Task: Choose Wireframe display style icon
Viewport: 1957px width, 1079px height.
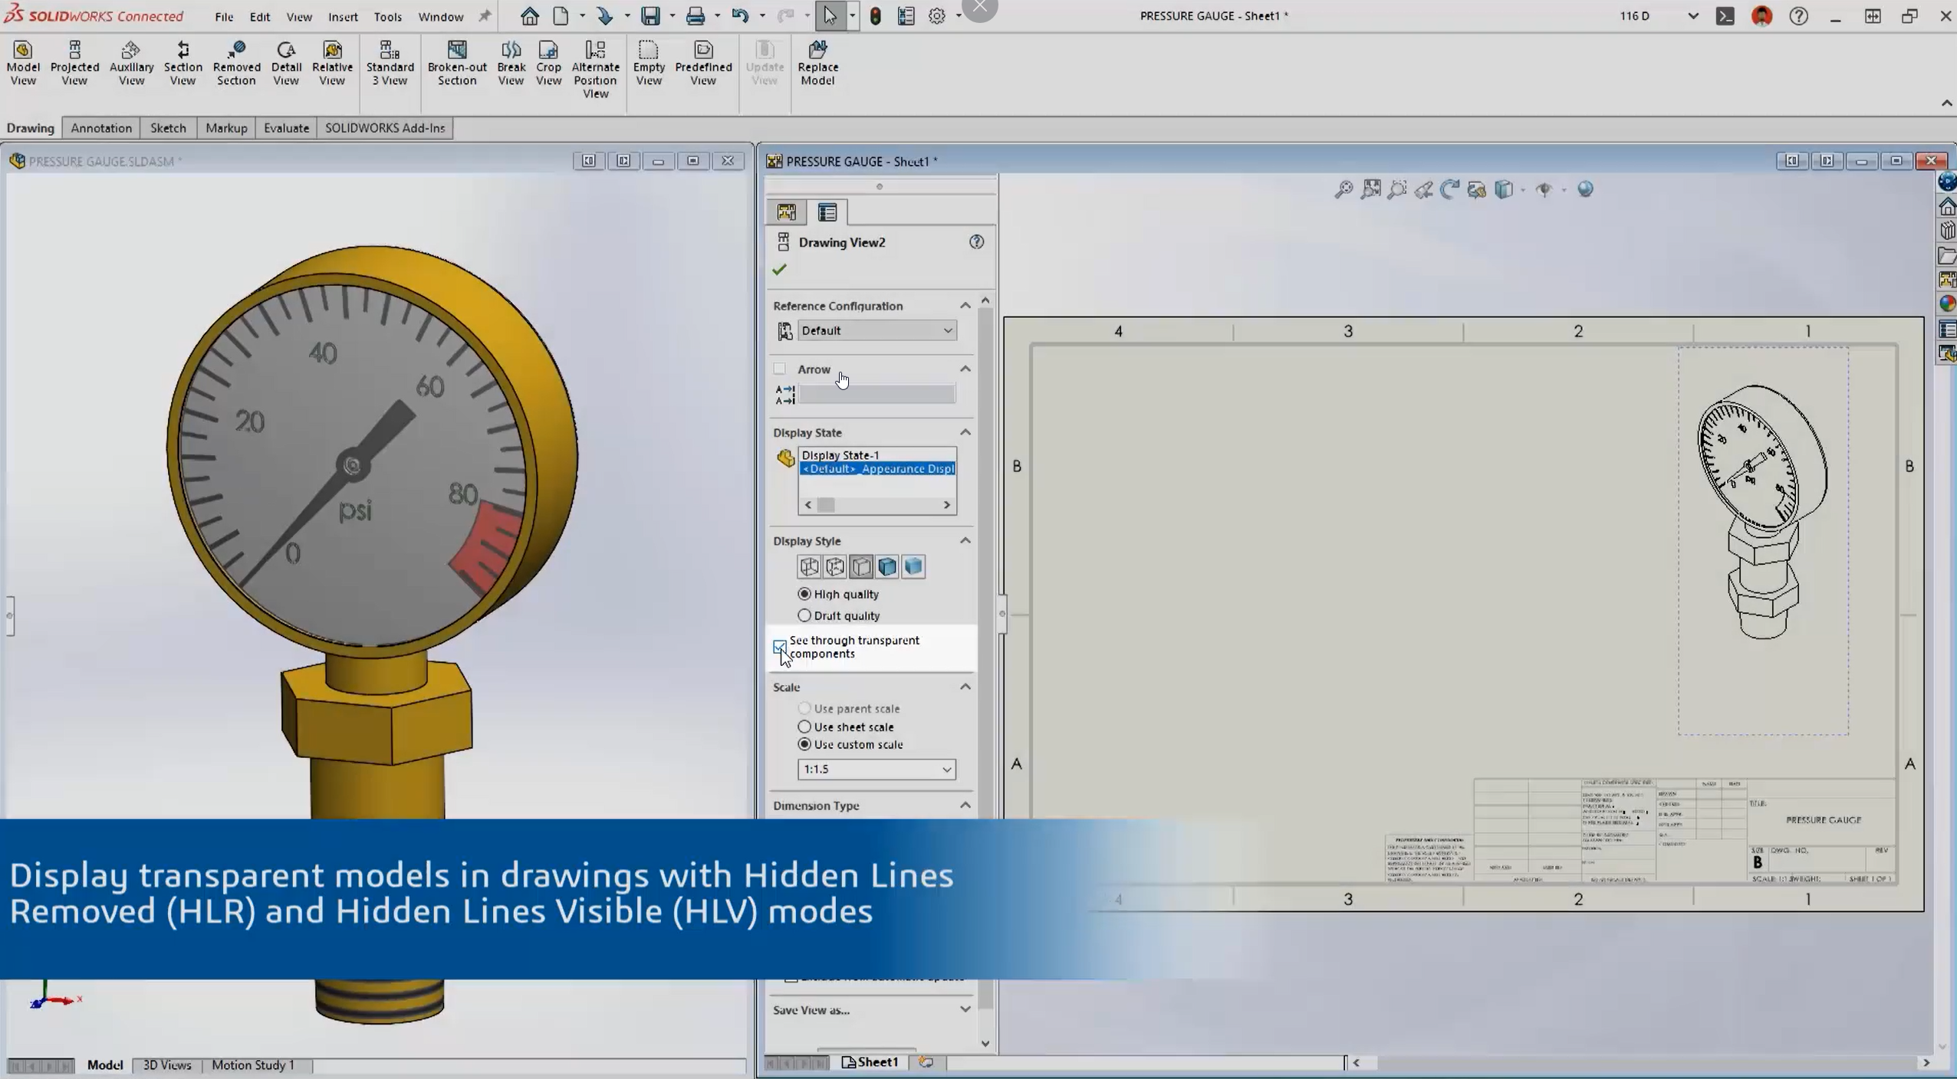Action: [809, 566]
